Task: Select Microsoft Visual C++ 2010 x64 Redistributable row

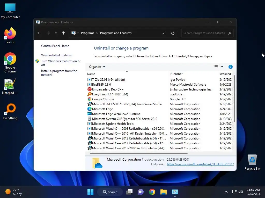Action: coord(159,133)
